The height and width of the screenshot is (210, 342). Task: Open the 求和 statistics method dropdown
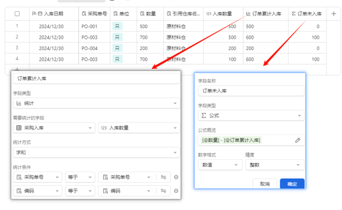96,153
